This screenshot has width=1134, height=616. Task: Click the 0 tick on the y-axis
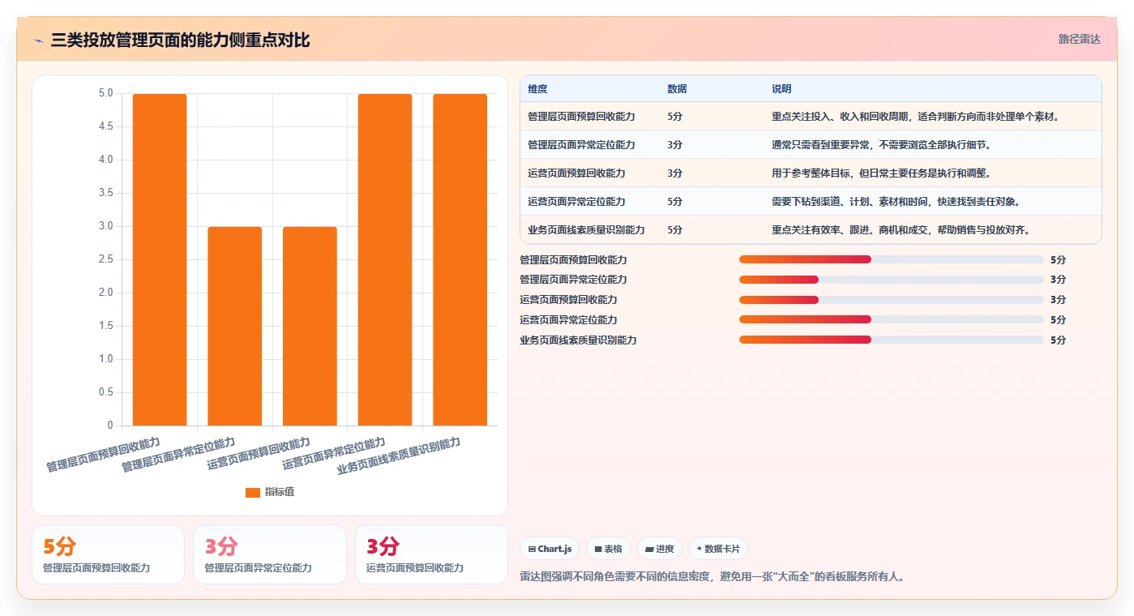(x=110, y=426)
